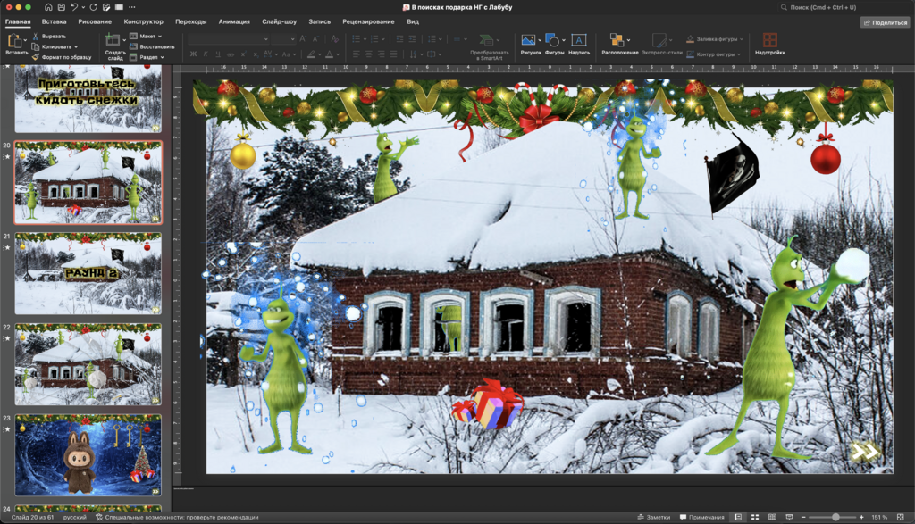
Task: Toggle italic (К) formatting
Action: click(206, 54)
